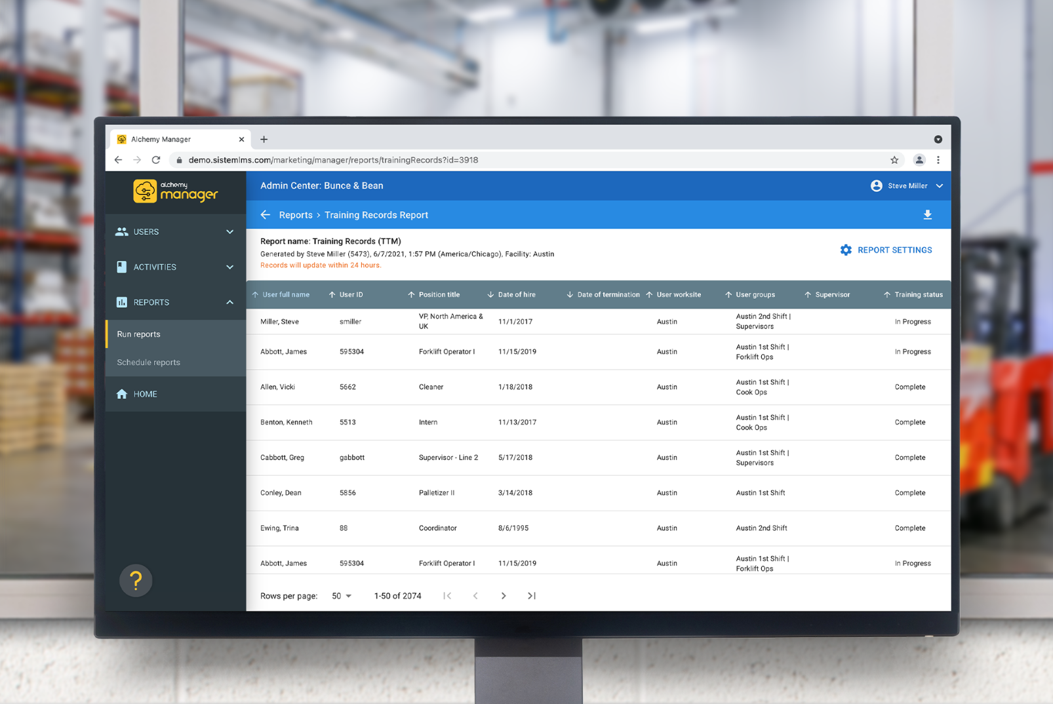Go to the next page of records
Viewport: 1053px width, 704px height.
click(x=504, y=596)
